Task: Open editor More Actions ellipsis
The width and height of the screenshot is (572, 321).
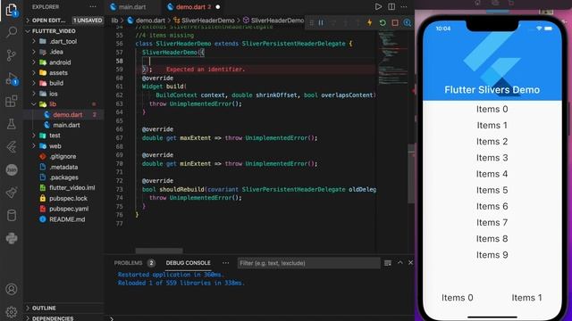Action: 404,6
